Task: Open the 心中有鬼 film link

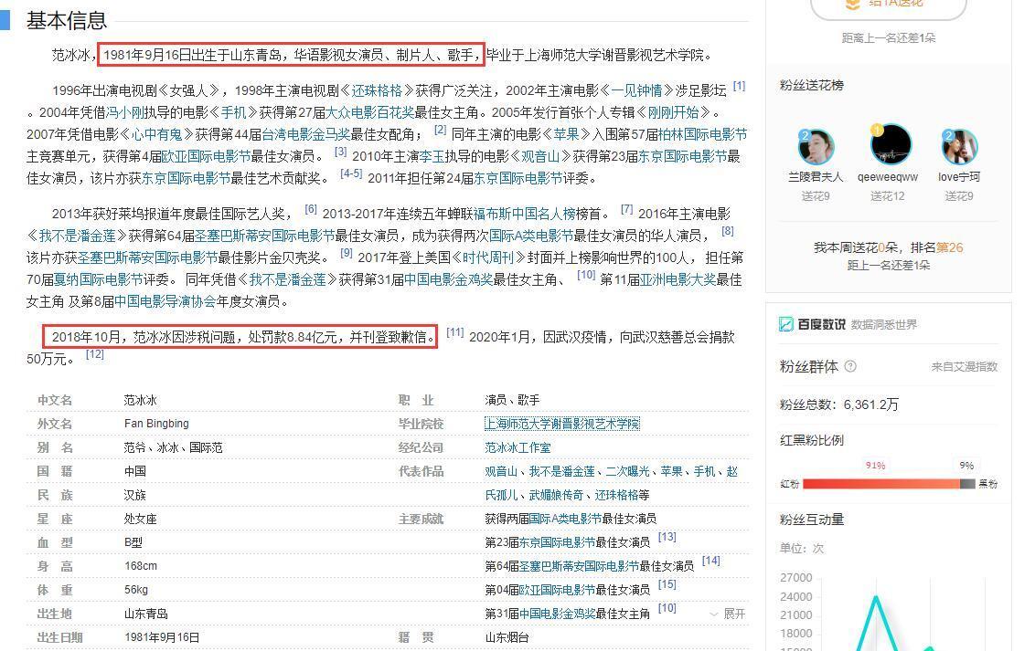Action: (x=156, y=134)
